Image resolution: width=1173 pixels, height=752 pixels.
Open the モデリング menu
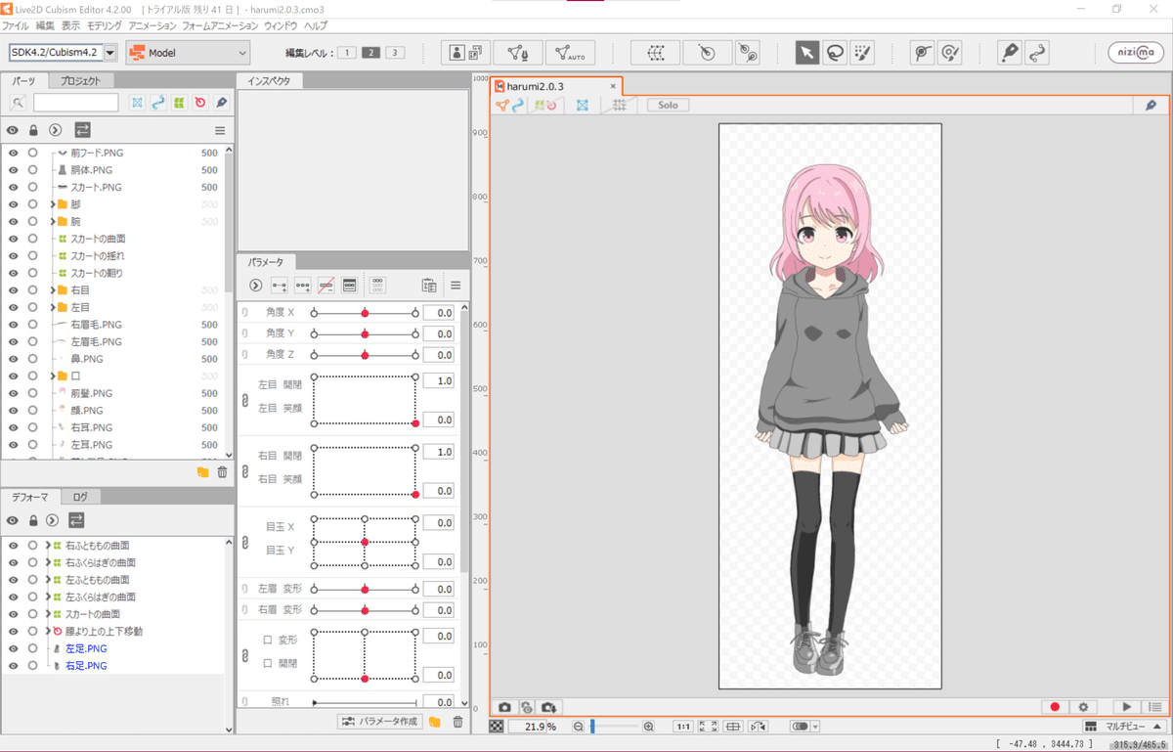105,25
